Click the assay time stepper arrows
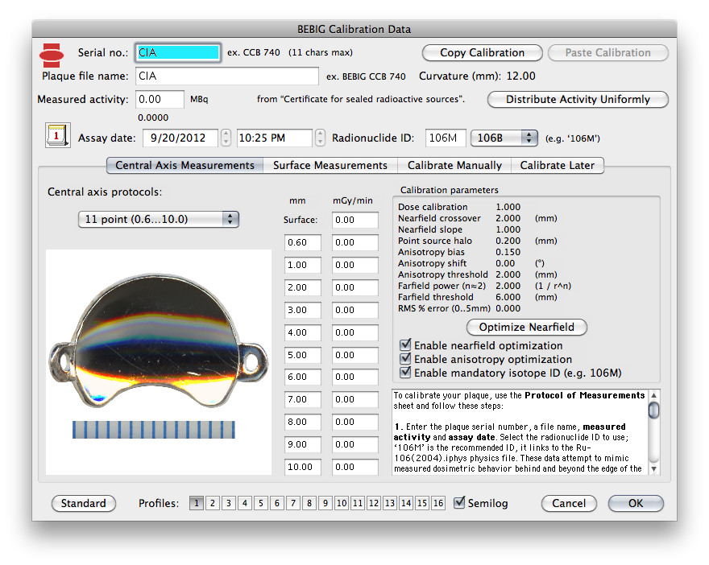This screenshot has width=709, height=565. (320, 138)
